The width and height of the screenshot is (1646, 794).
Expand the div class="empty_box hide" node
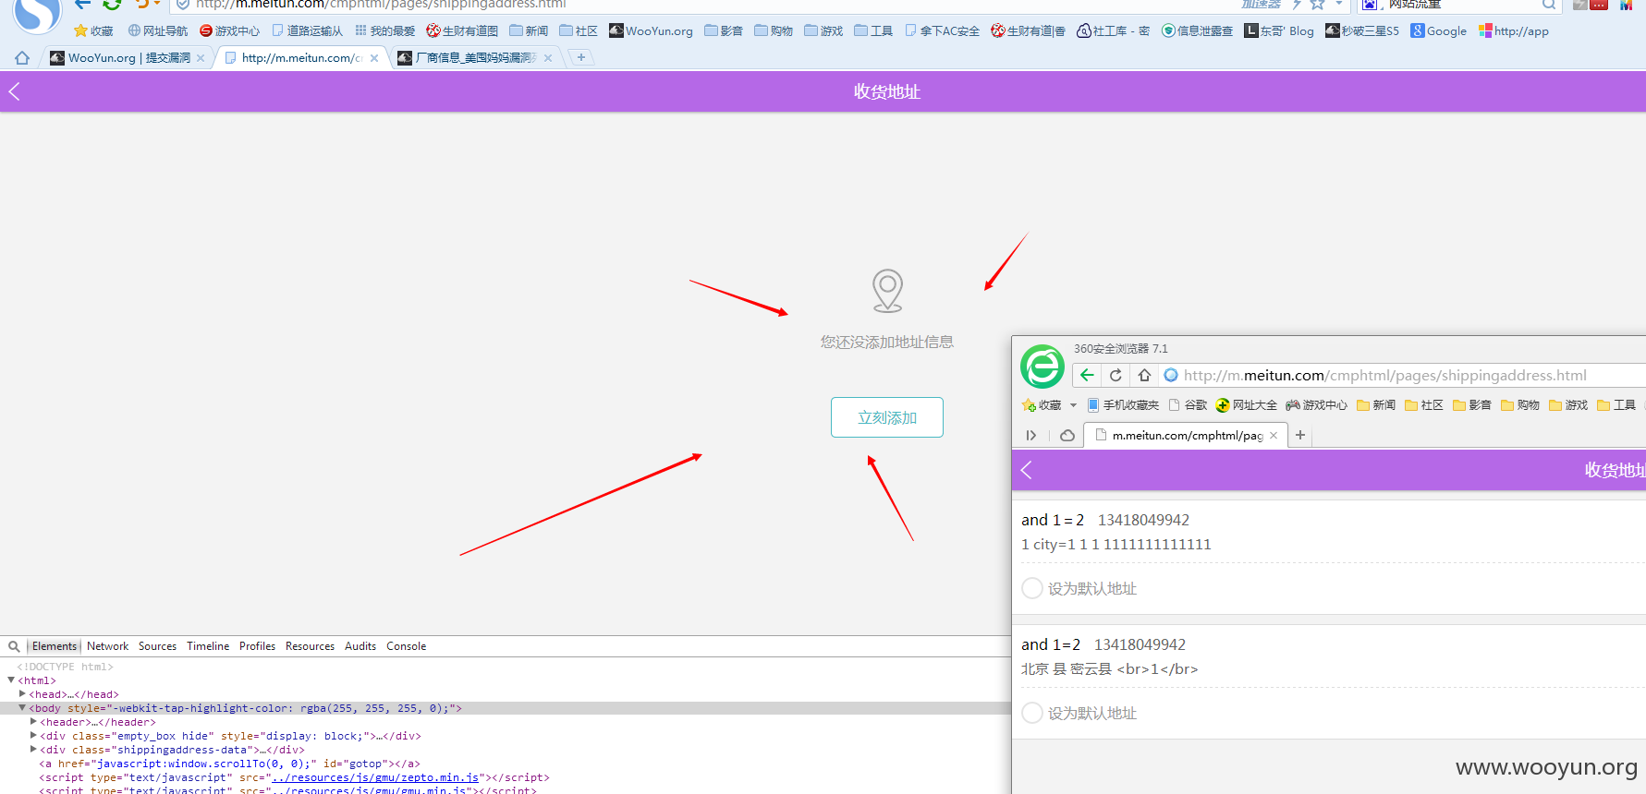(x=33, y=736)
